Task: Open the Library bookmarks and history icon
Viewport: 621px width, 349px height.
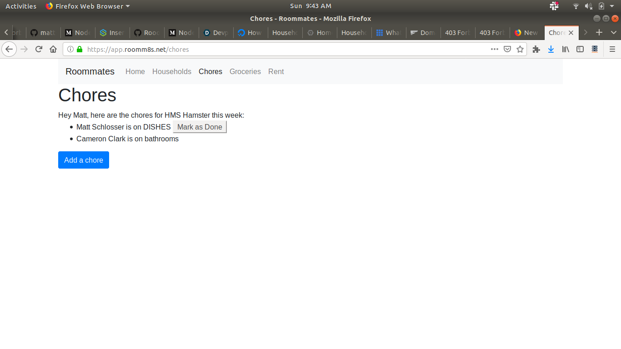Action: point(566,49)
